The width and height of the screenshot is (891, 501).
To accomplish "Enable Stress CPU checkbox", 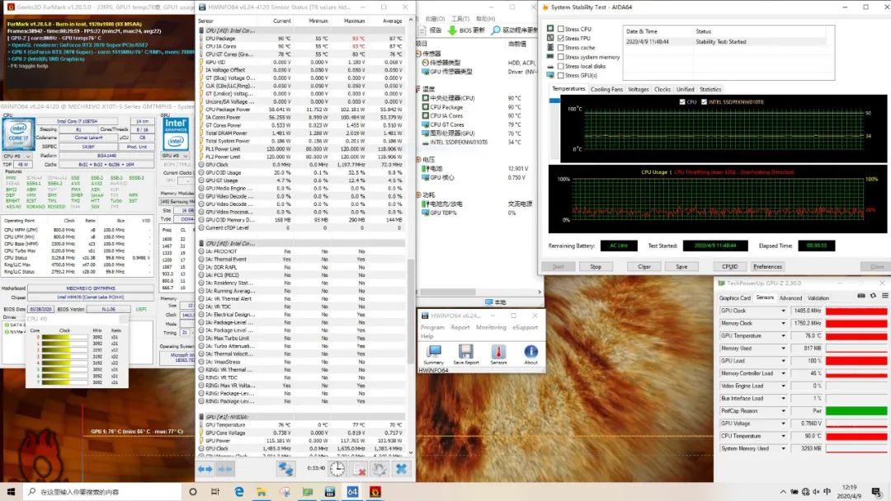I will [x=561, y=29].
